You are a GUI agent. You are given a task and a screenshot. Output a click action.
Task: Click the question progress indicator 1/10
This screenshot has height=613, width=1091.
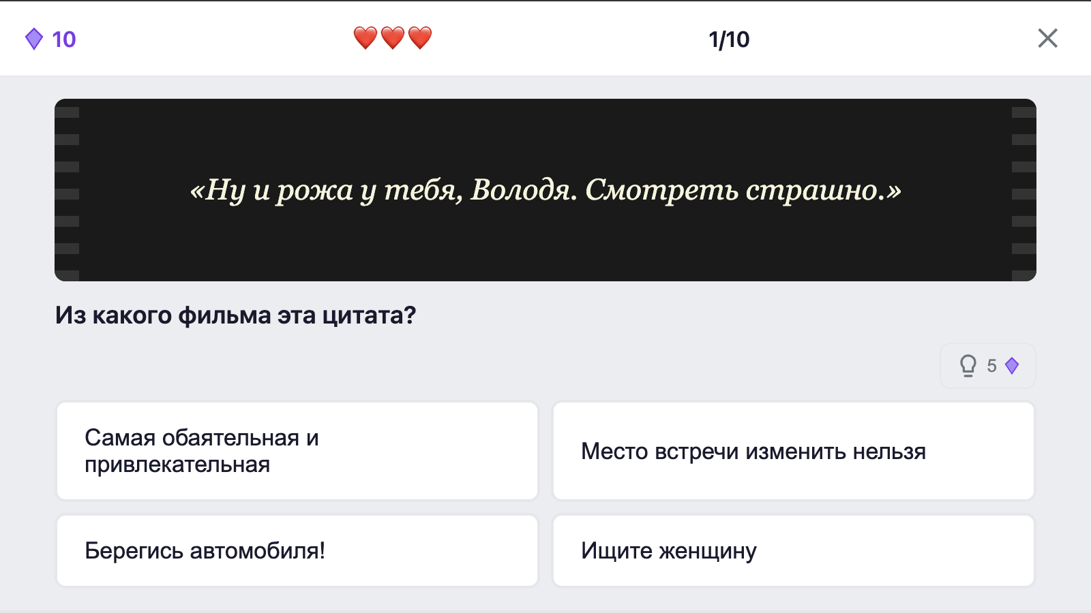(729, 39)
